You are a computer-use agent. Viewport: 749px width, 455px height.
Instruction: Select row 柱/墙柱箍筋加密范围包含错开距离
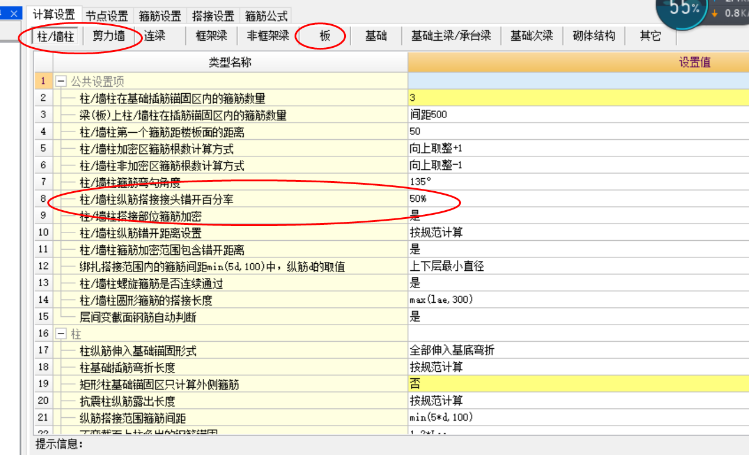pos(162,250)
